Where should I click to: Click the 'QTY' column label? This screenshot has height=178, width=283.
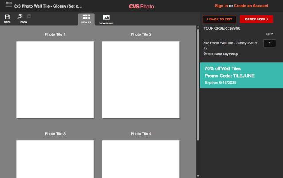(x=269, y=34)
